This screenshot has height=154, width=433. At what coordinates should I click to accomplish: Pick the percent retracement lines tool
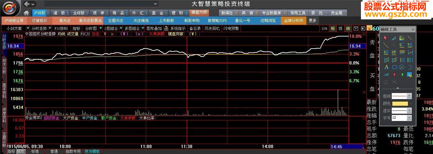tap(386, 52)
